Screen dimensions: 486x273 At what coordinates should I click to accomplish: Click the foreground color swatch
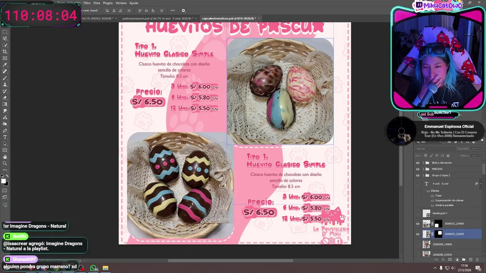tap(4, 181)
